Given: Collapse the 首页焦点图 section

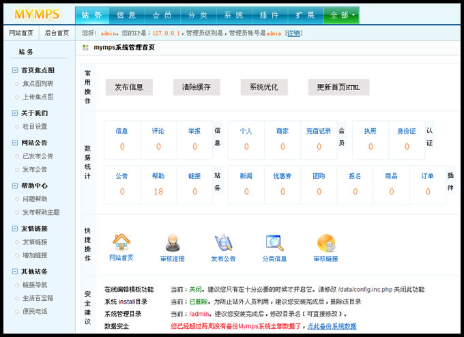Looking at the screenshot, I should click(x=15, y=70).
